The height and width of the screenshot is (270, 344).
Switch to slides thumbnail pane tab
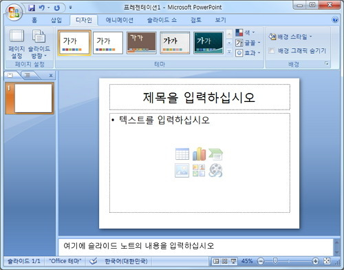[10, 75]
